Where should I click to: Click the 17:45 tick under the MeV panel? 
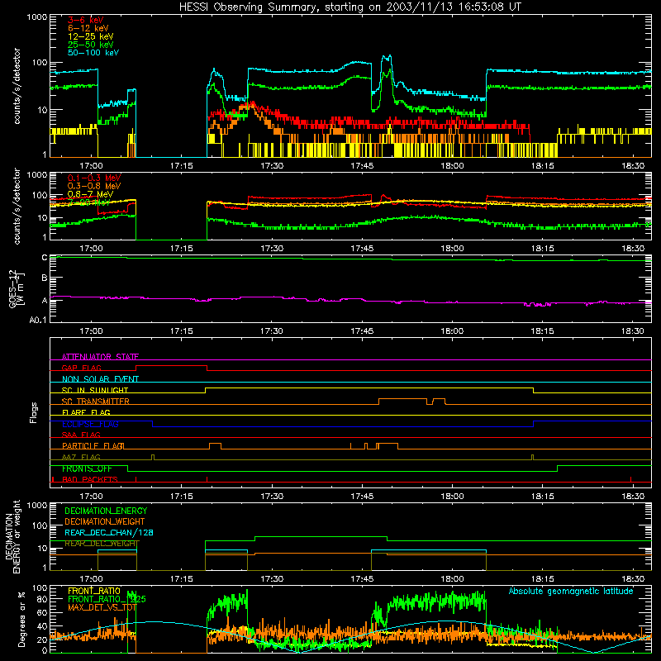[x=362, y=249]
